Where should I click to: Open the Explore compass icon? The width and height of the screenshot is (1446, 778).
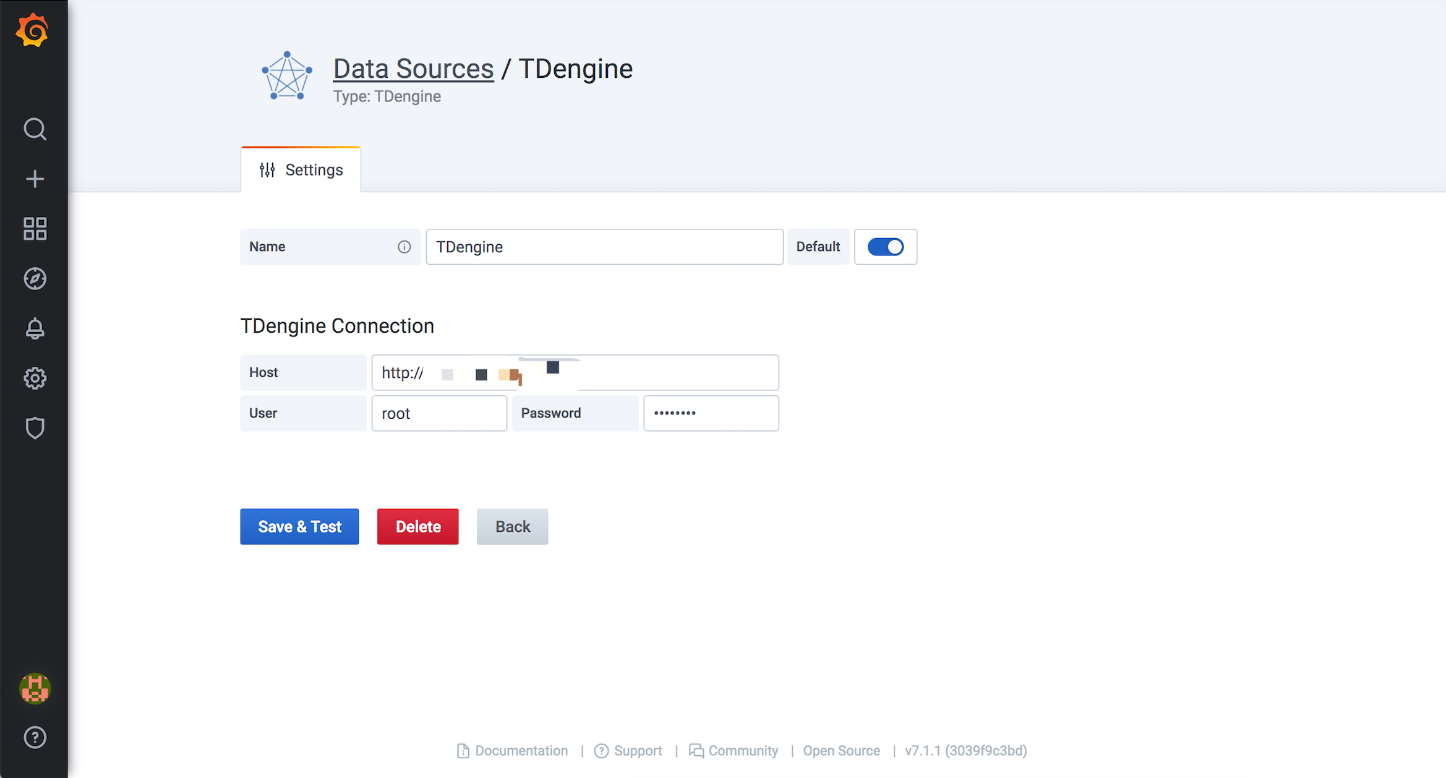pyautogui.click(x=35, y=278)
